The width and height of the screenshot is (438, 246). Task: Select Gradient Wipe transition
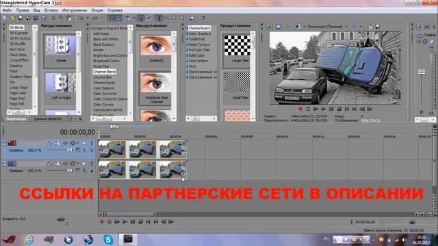(21, 77)
